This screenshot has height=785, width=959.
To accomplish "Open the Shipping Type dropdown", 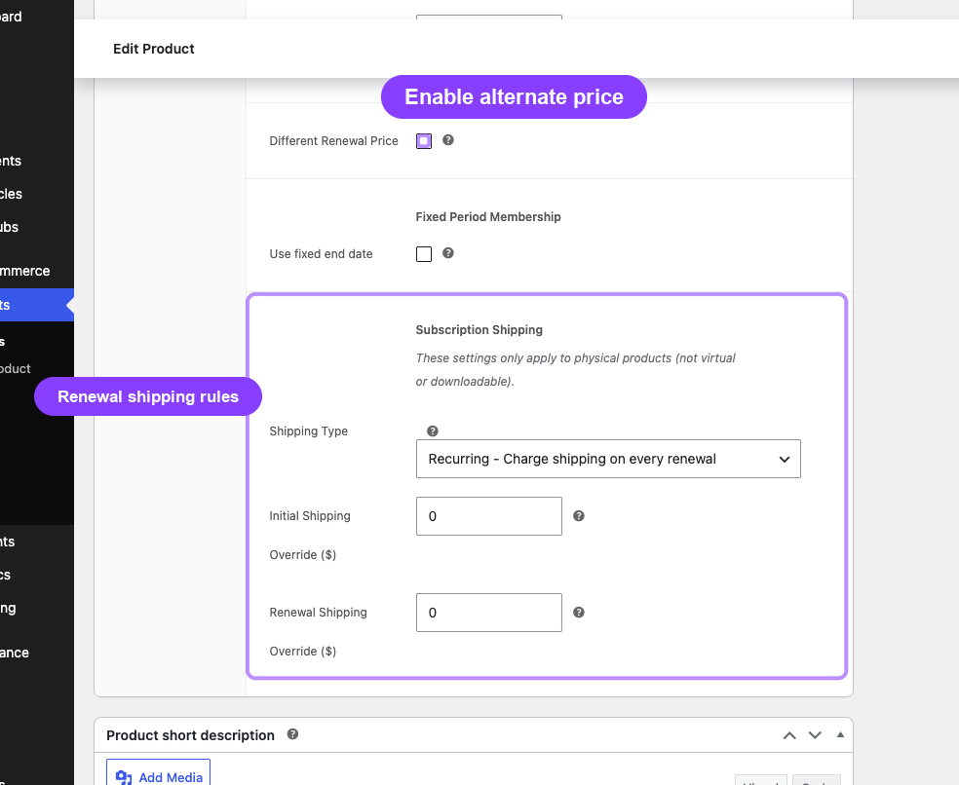I will tap(608, 459).
